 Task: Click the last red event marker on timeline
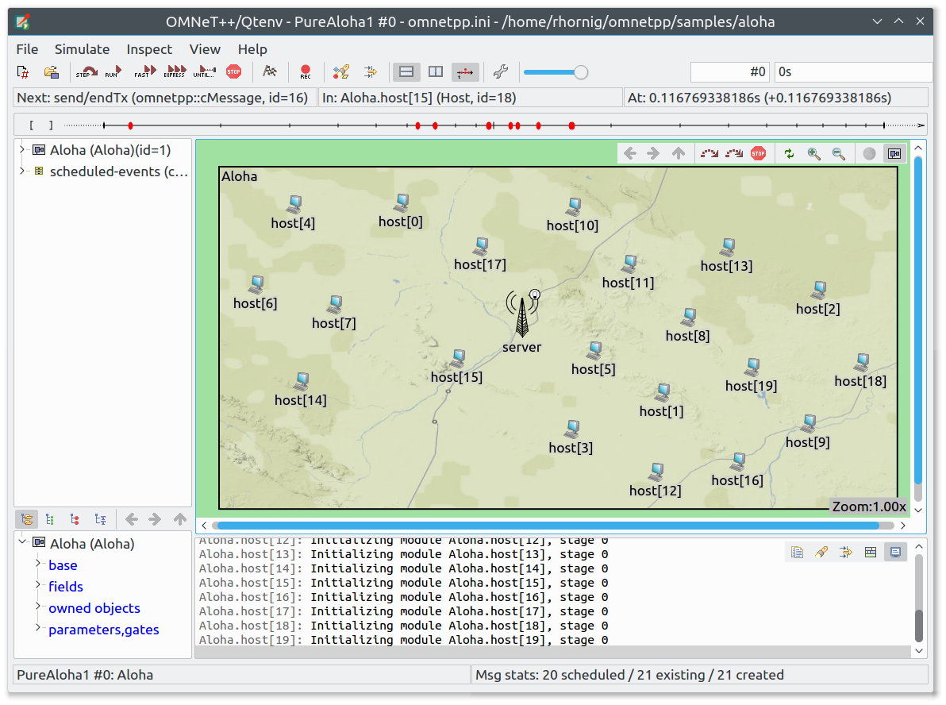point(571,125)
